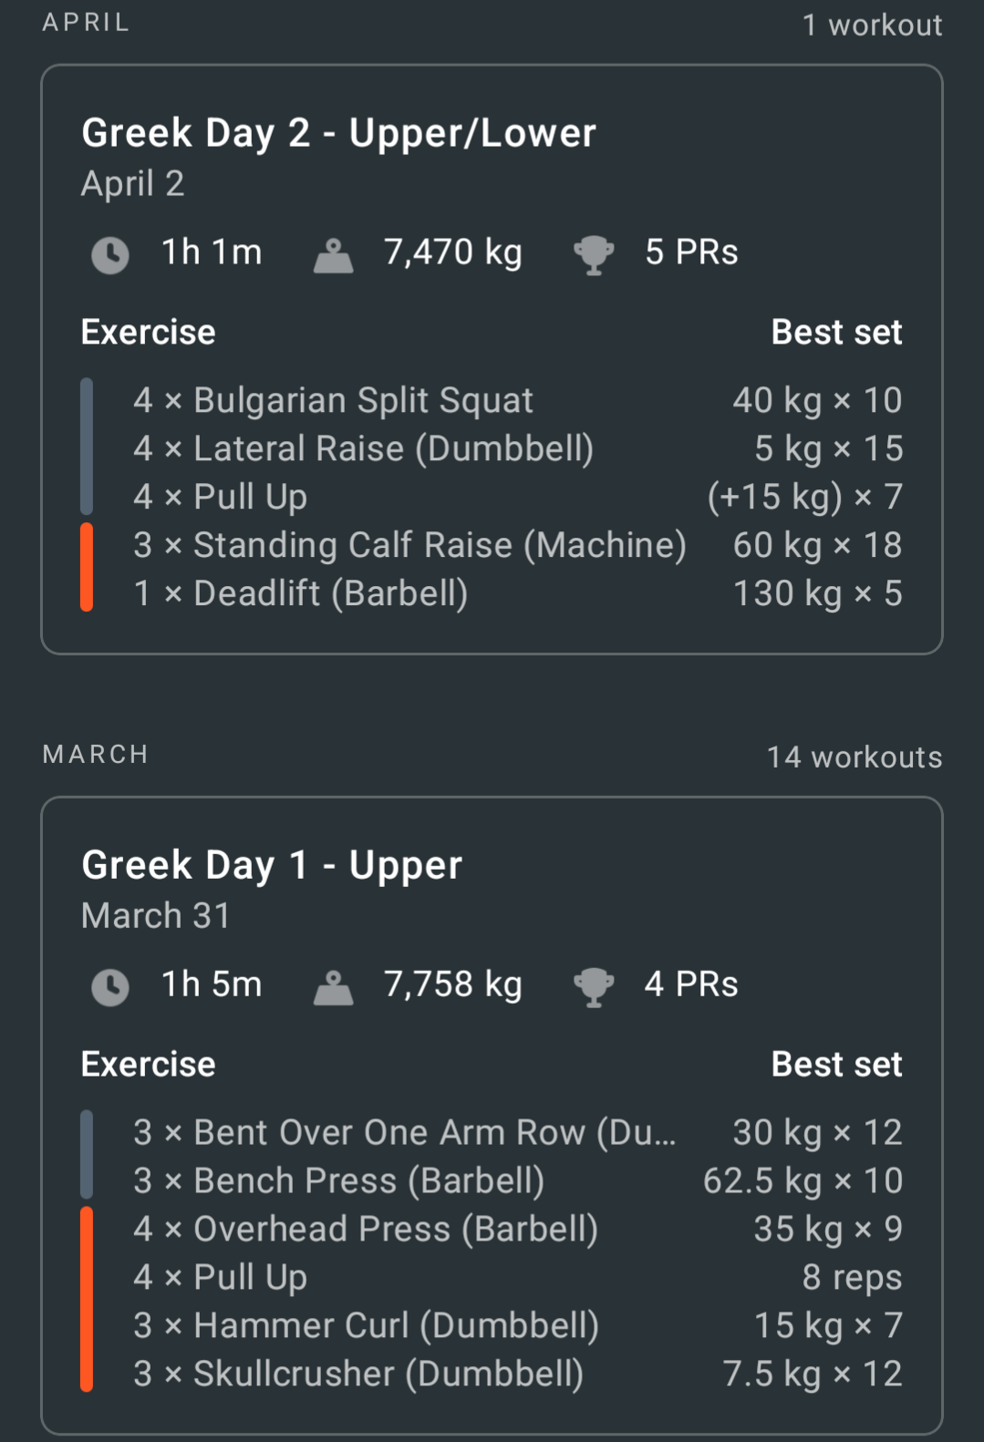
Task: Tap the weight icon next to 7,758 kg
Action: (333, 987)
